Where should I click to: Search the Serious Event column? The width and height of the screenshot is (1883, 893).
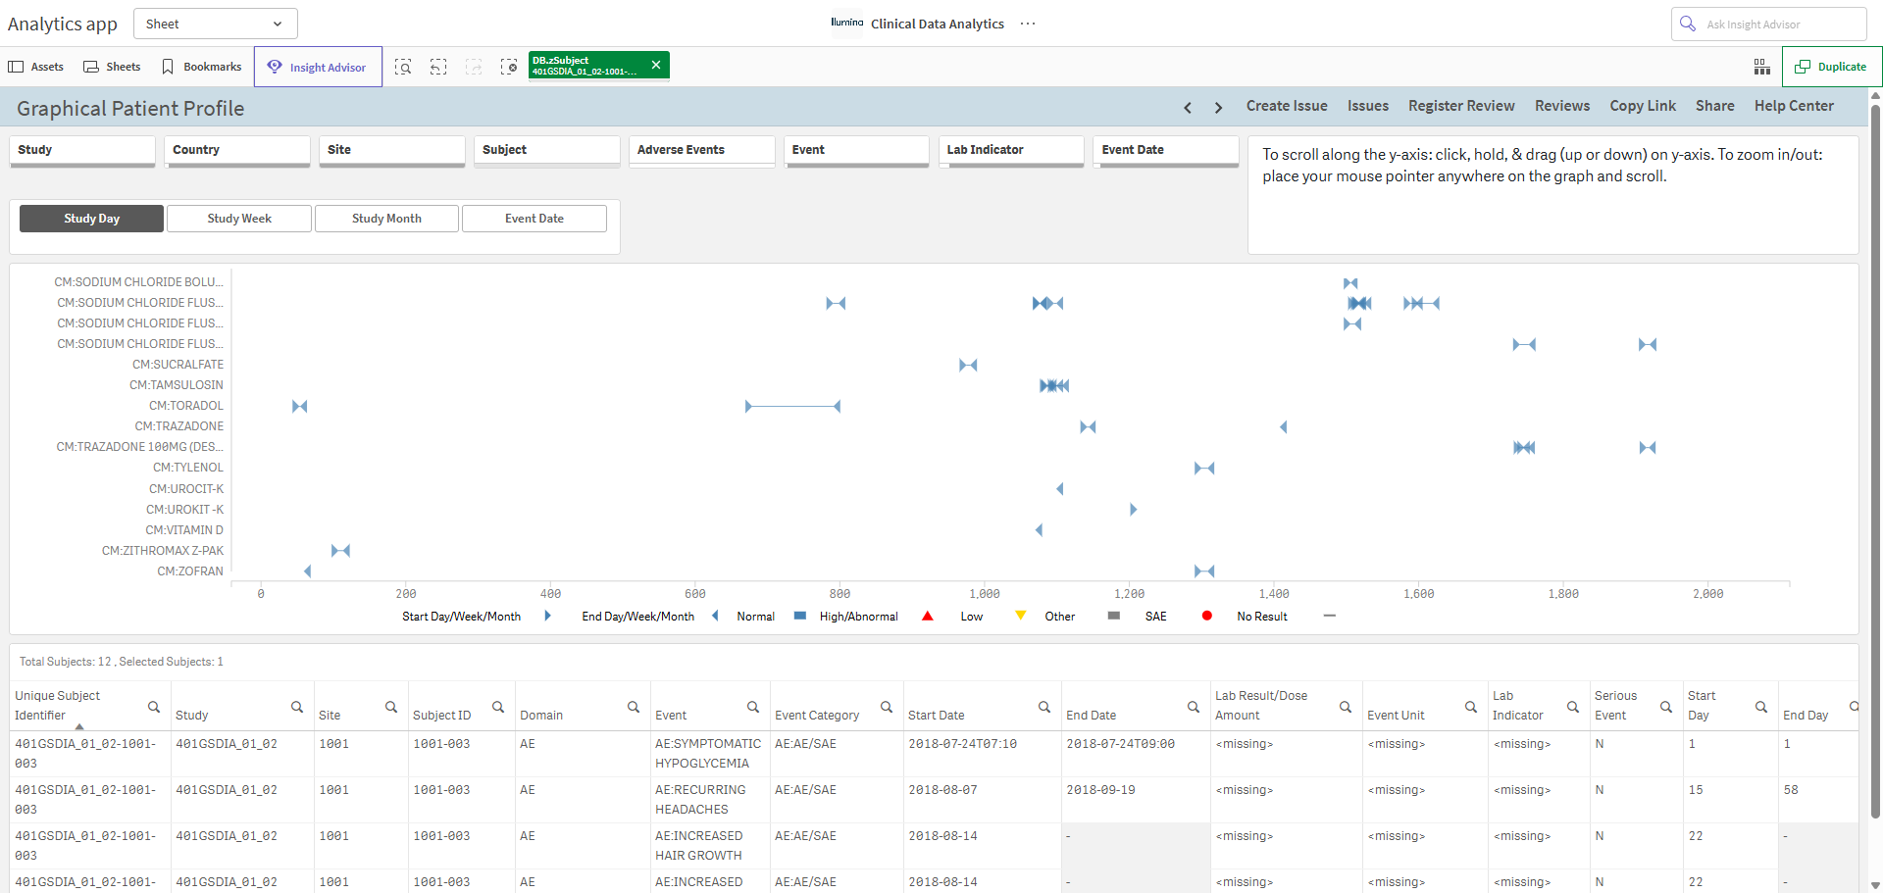[1666, 707]
